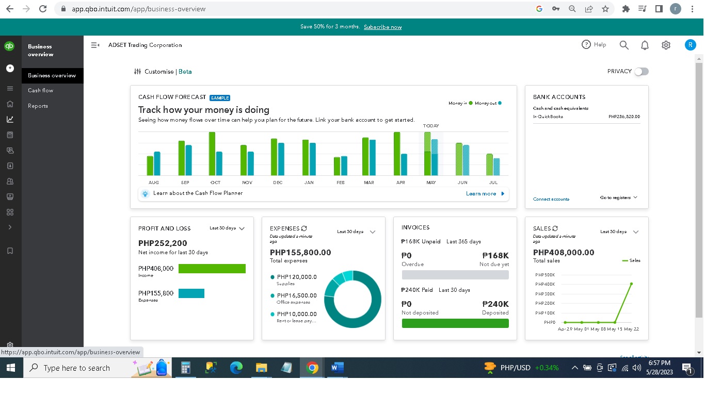Click the PHP120,000.0 Supplies expense entry
The height and width of the screenshot is (396, 705).
click(x=294, y=279)
